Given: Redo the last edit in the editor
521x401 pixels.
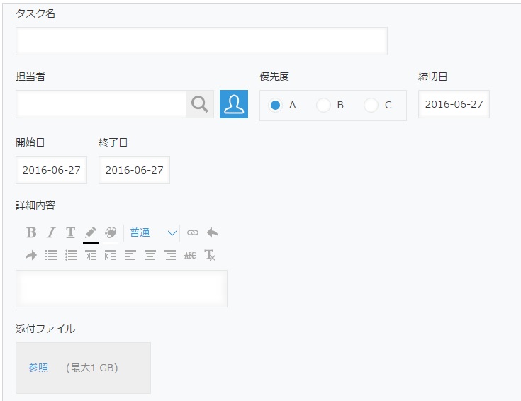Looking at the screenshot, I should pos(31,256).
